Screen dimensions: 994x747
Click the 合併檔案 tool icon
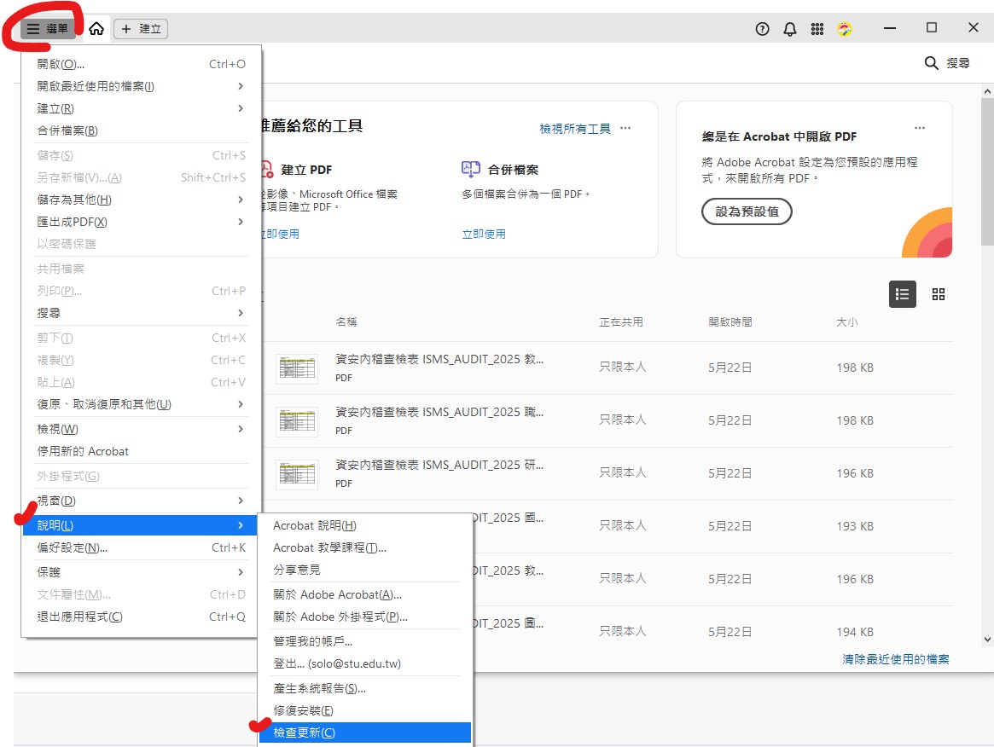(470, 169)
